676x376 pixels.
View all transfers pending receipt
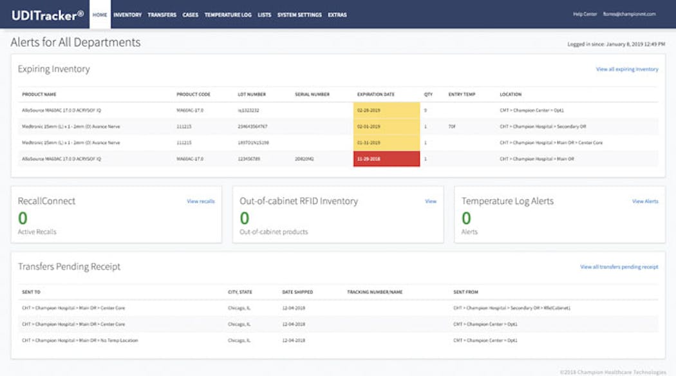[619, 267]
